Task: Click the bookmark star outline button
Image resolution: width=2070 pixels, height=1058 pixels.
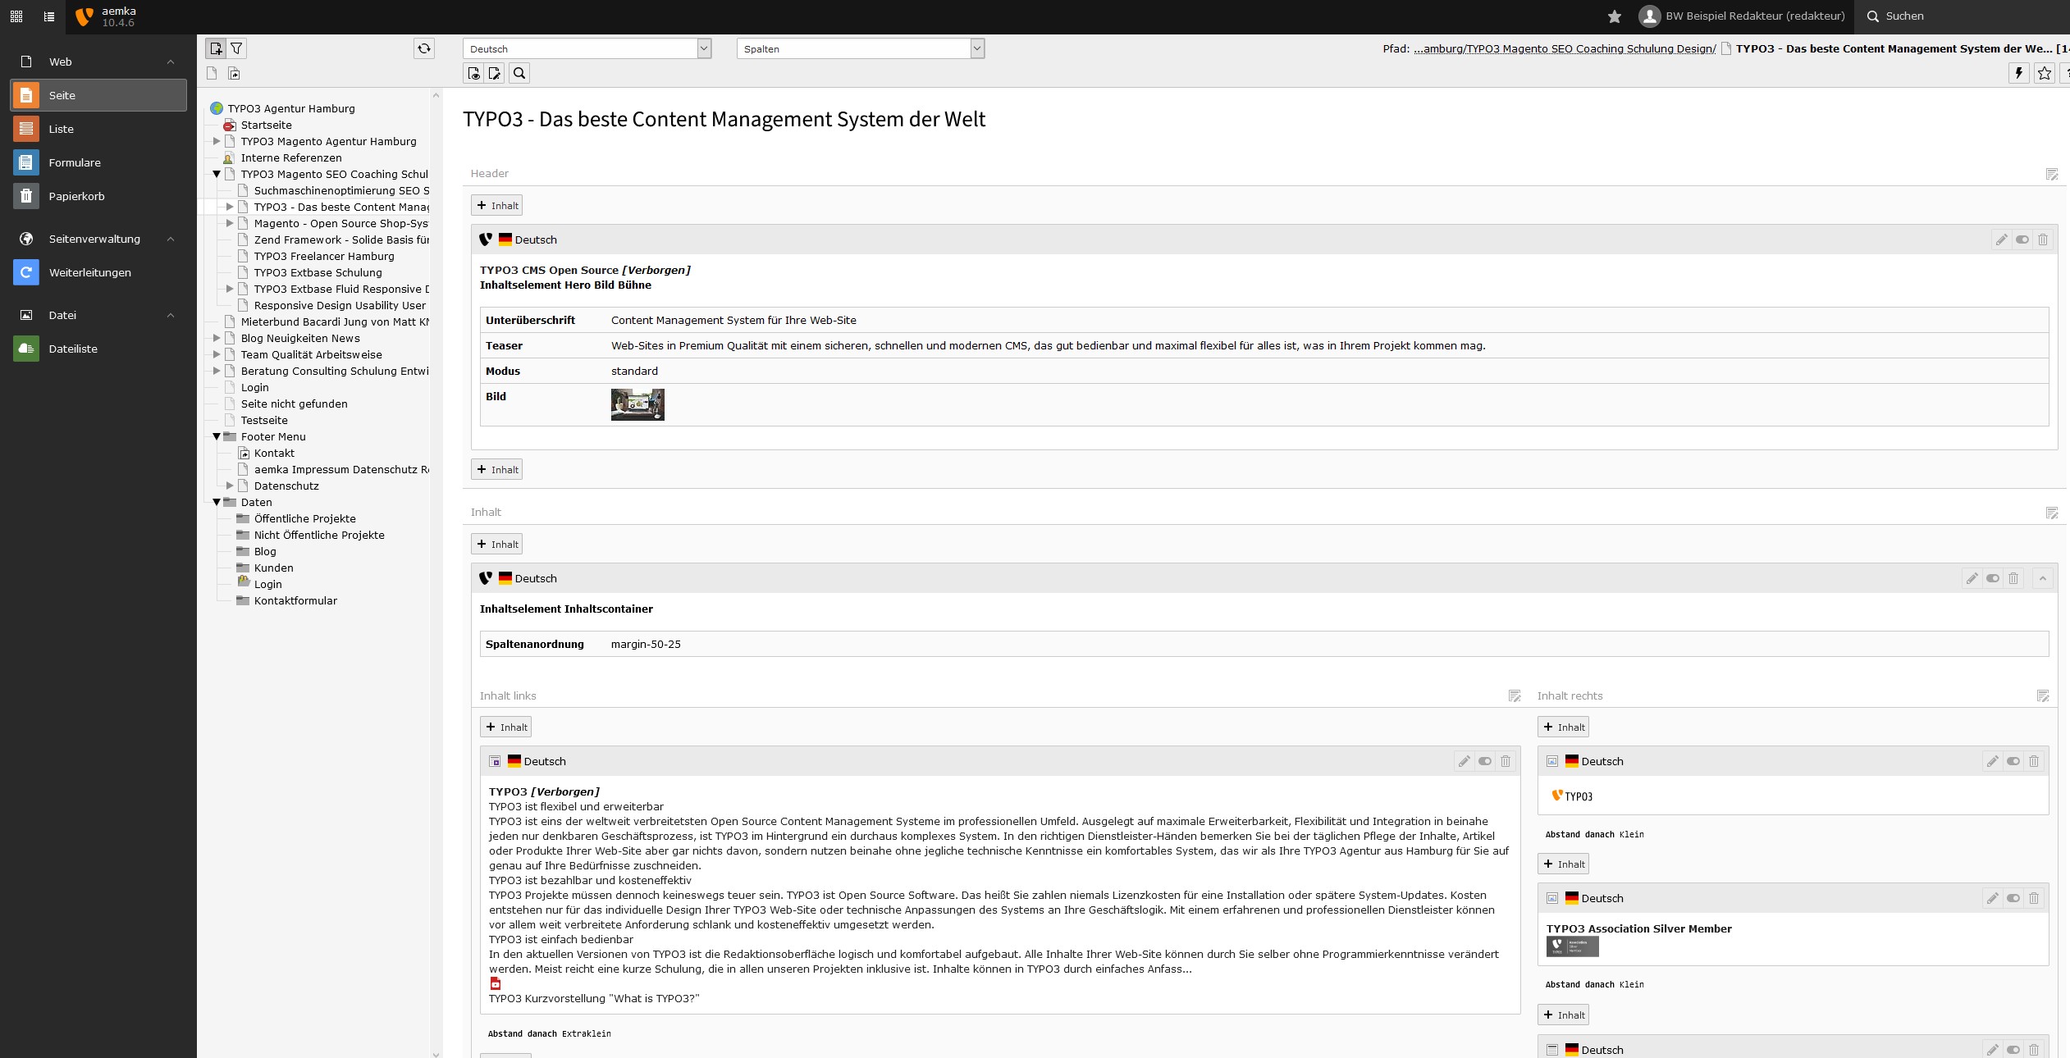Action: coord(2044,74)
